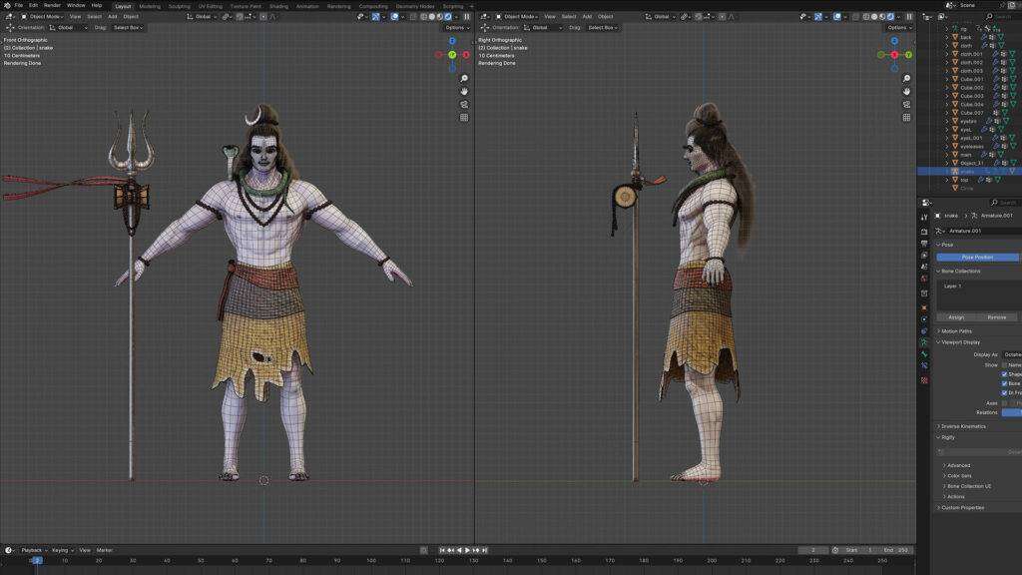The height and width of the screenshot is (575, 1022).
Task: Click zoom magnifier icon in left viewport
Action: click(x=464, y=78)
